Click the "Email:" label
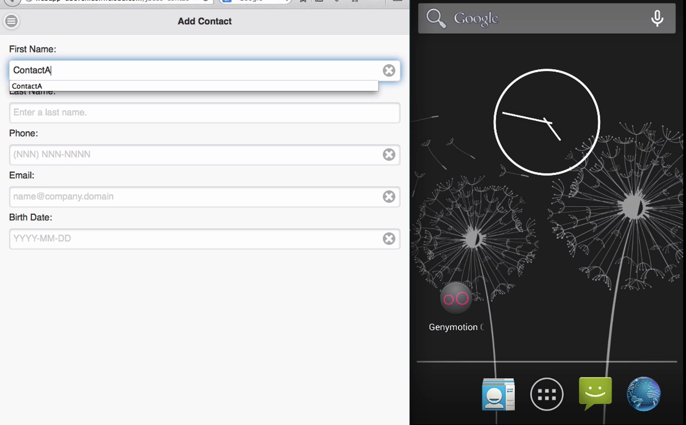The image size is (686, 425). [22, 175]
